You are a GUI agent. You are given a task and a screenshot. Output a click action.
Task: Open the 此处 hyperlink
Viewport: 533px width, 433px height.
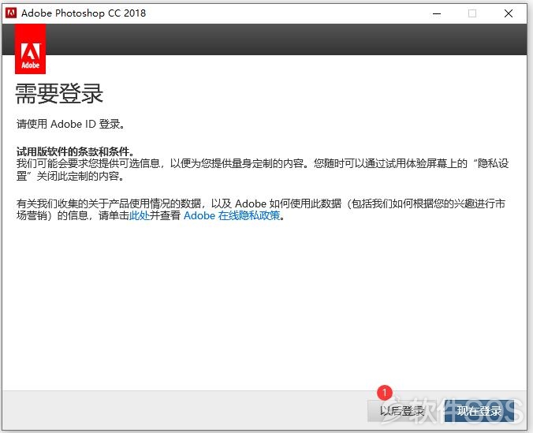pos(140,215)
